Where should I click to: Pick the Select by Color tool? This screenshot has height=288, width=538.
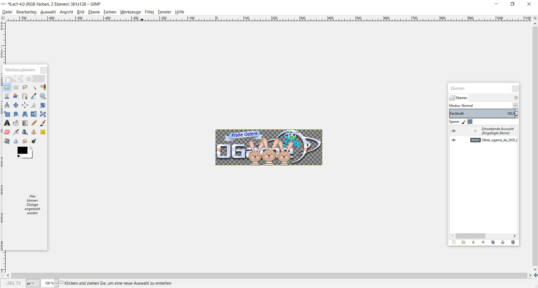[43, 87]
